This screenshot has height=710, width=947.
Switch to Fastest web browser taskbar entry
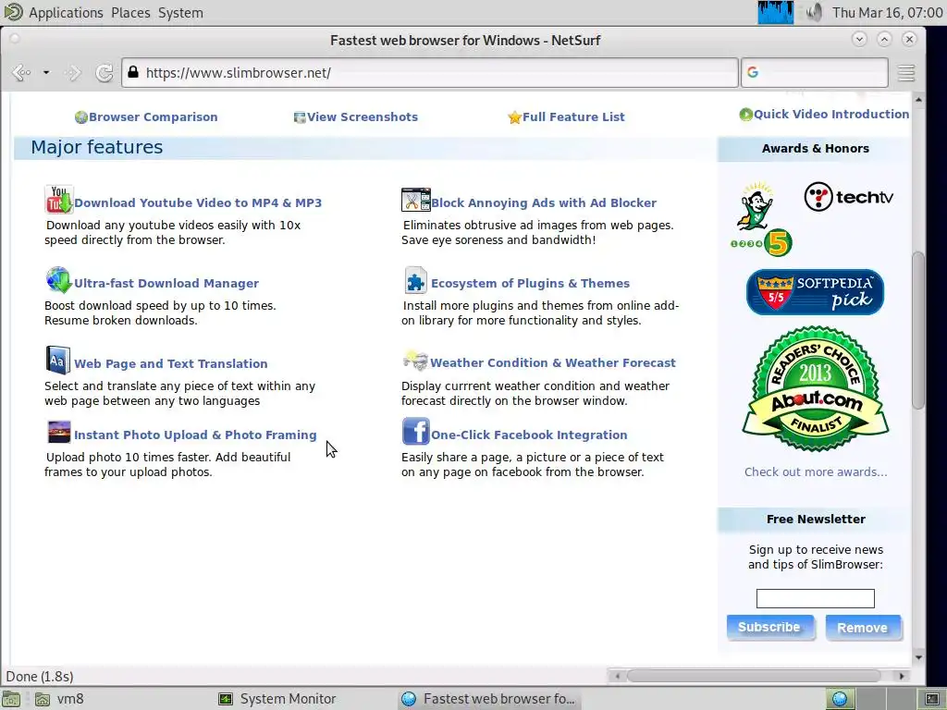[488, 699]
